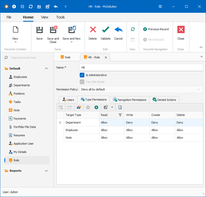Click the New record button

pyautogui.click(x=15, y=34)
